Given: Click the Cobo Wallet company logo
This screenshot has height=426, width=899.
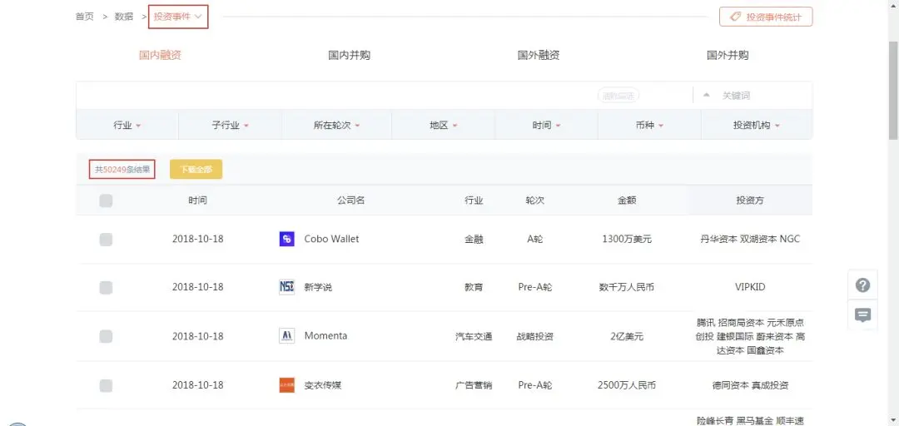Looking at the screenshot, I should (286, 239).
